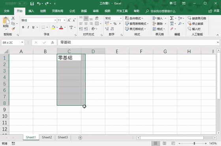Viewport: 221px width, 146px height.
Task: Click the Percent Style icon
Action: 115,24
